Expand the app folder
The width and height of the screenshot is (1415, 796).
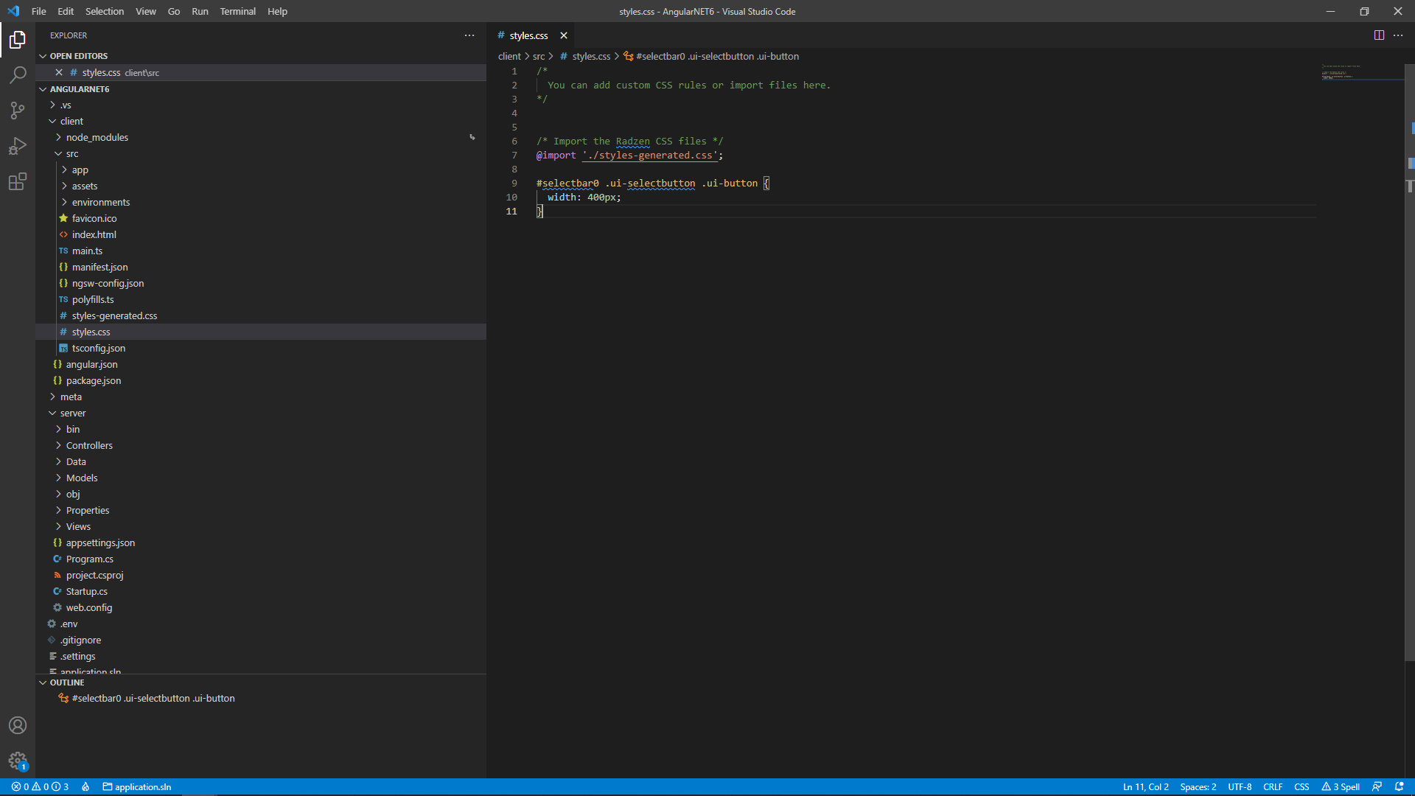(x=261, y=170)
